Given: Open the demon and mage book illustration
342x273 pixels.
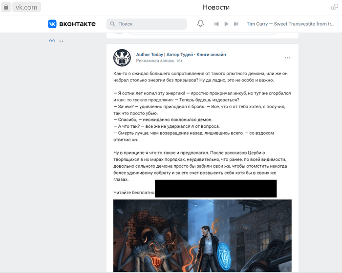Looking at the screenshot, I should tap(202, 235).
